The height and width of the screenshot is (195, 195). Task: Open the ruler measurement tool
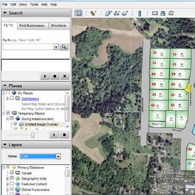pyautogui.click(x=140, y=13)
